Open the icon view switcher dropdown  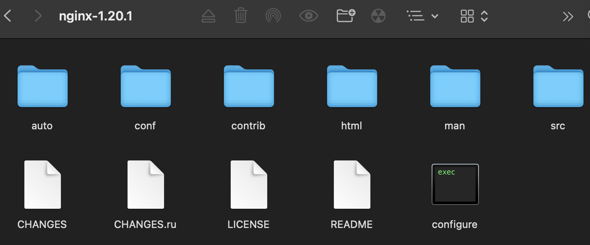tap(474, 16)
